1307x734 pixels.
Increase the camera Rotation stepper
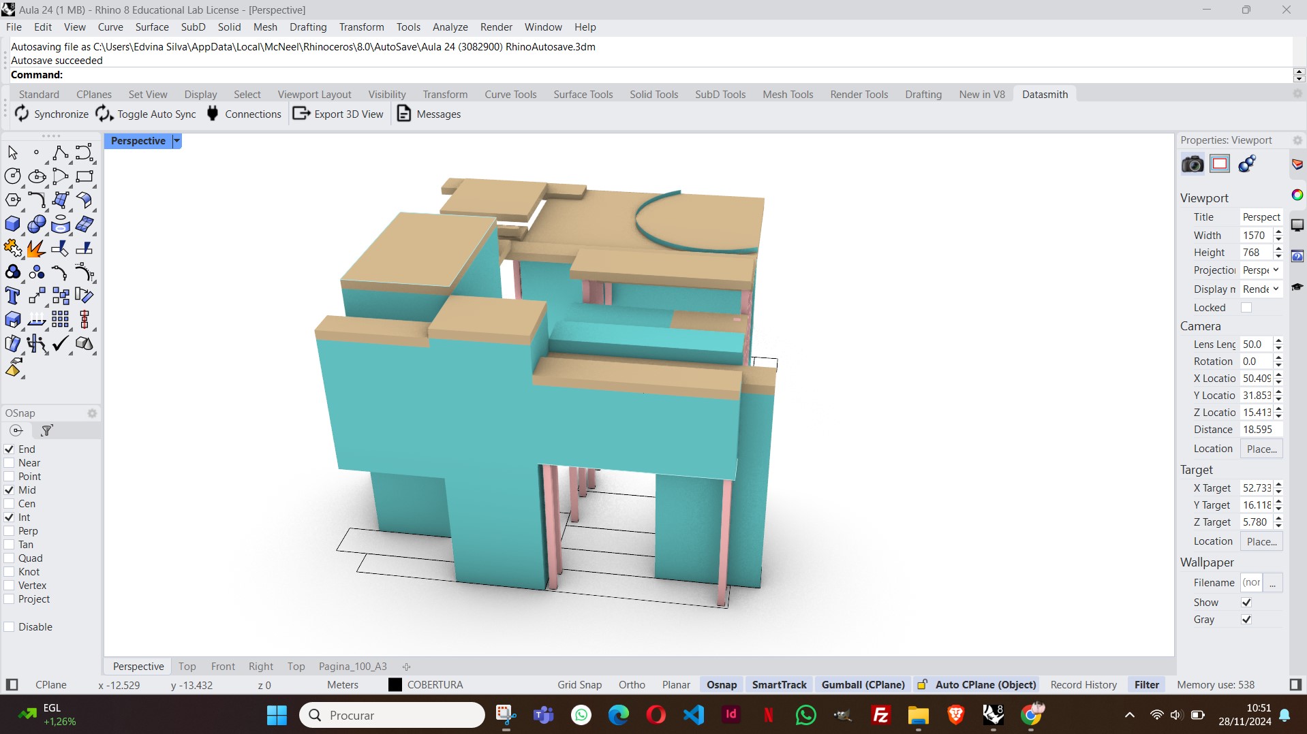pos(1278,357)
